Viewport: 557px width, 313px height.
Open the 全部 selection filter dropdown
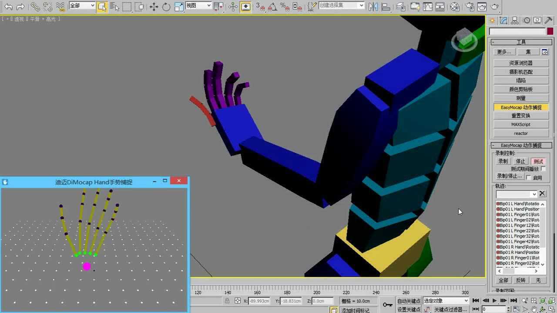click(x=82, y=6)
